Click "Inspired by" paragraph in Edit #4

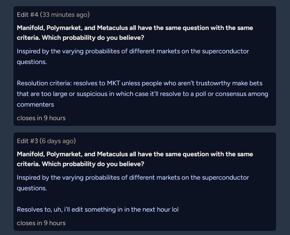click(x=133, y=57)
